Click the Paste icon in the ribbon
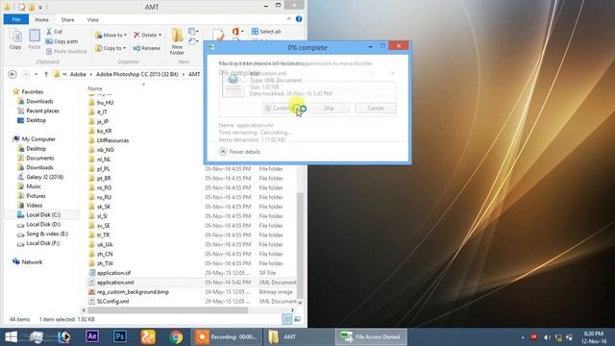Screen dimensions: 615x346 35,39
